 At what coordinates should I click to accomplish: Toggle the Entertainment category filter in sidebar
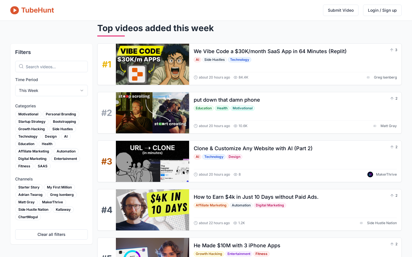pos(66,159)
